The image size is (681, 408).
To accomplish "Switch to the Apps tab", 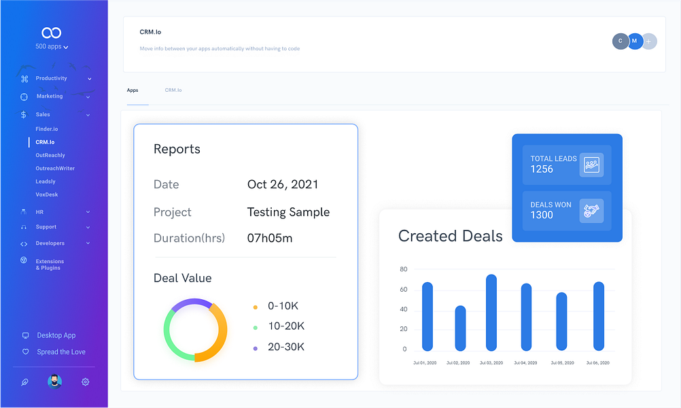I will (133, 89).
